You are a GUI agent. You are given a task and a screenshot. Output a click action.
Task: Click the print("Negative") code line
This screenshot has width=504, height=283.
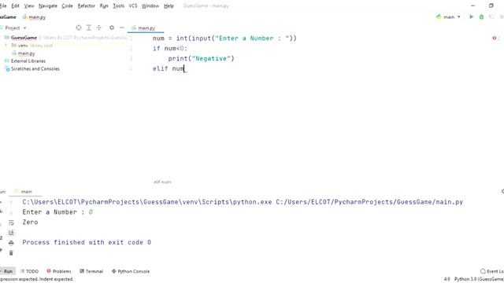point(202,58)
